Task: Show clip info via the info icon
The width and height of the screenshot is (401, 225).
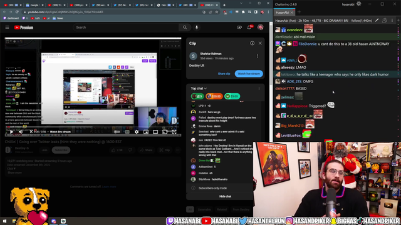Action: (x=252, y=43)
